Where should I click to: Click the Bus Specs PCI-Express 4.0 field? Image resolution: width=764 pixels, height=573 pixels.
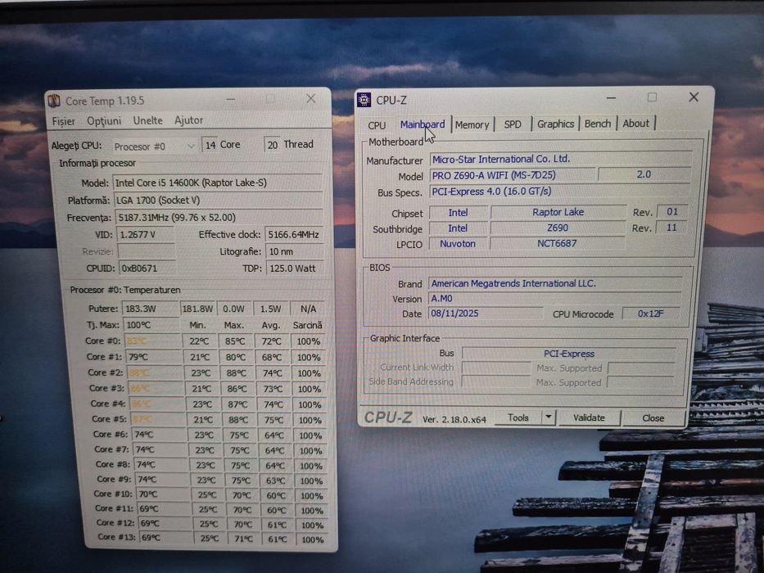560,192
